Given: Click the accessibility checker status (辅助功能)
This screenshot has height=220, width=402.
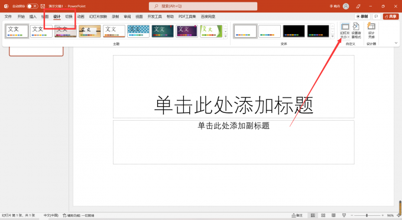Looking at the screenshot, I should [79, 215].
